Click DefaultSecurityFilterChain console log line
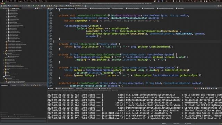This screenshot has height=125, width=222. coord(151,95)
